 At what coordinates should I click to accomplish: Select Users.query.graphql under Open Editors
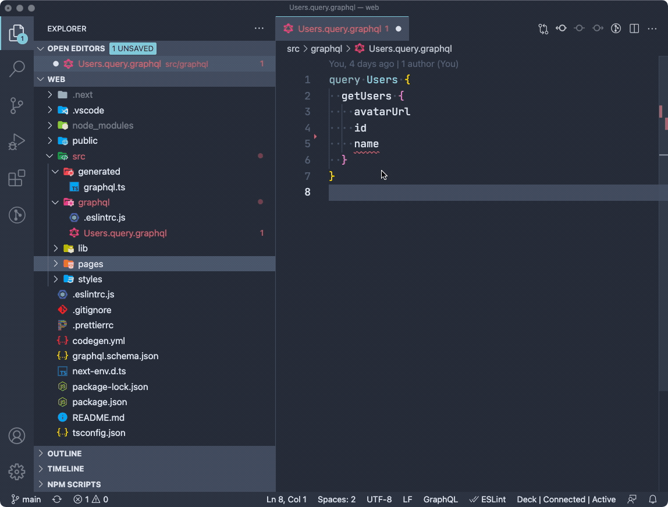154,64
